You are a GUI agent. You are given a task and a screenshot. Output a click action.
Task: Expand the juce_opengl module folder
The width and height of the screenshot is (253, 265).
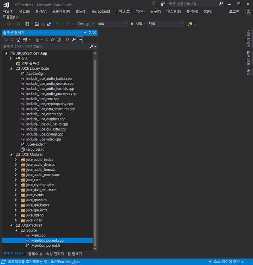pos(16,215)
